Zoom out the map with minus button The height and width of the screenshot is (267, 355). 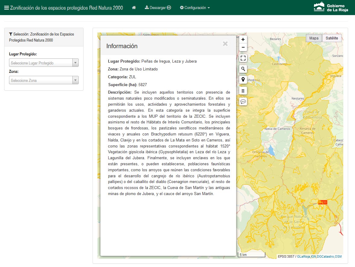(243, 47)
